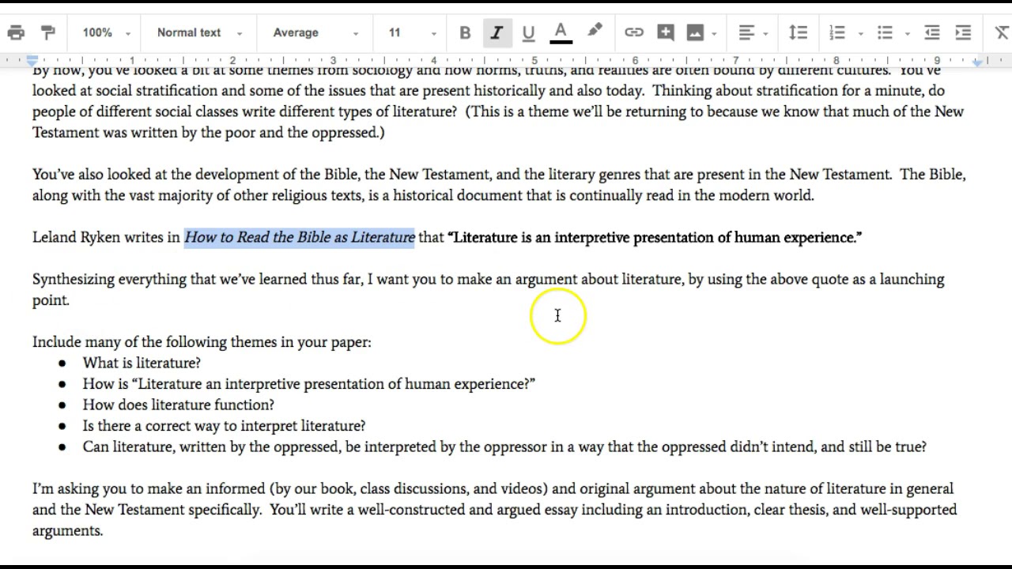
Task: Open the text alignment menu
Action: [x=746, y=32]
